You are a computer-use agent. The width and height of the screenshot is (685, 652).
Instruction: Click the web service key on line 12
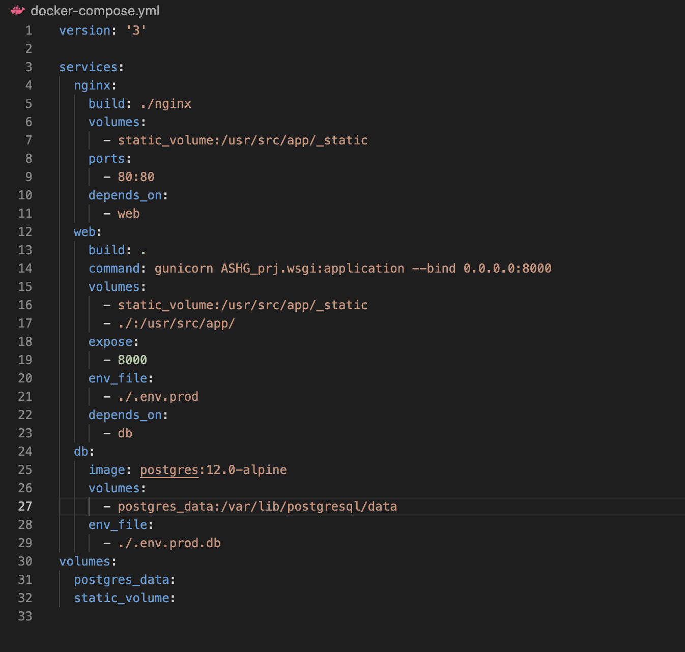point(84,232)
